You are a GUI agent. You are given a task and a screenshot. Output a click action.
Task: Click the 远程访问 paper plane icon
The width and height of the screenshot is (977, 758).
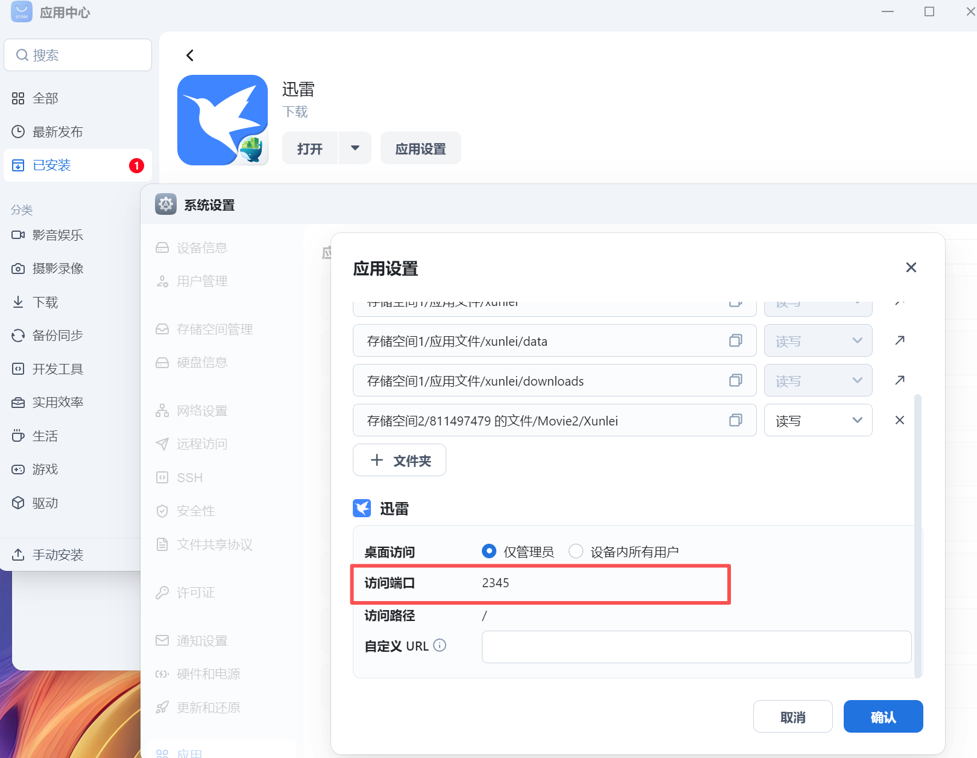click(x=162, y=444)
